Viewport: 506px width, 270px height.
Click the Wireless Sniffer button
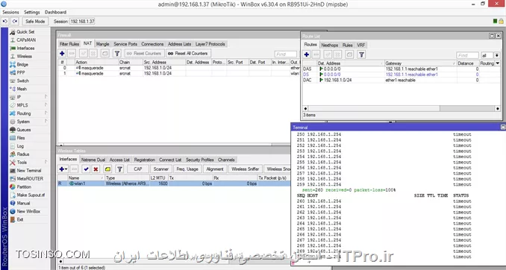point(246,169)
